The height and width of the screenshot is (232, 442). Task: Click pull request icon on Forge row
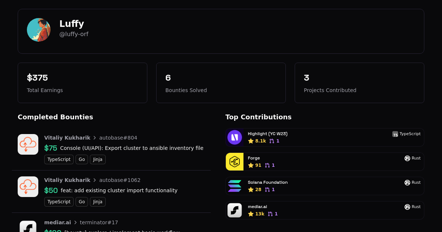point(267,165)
